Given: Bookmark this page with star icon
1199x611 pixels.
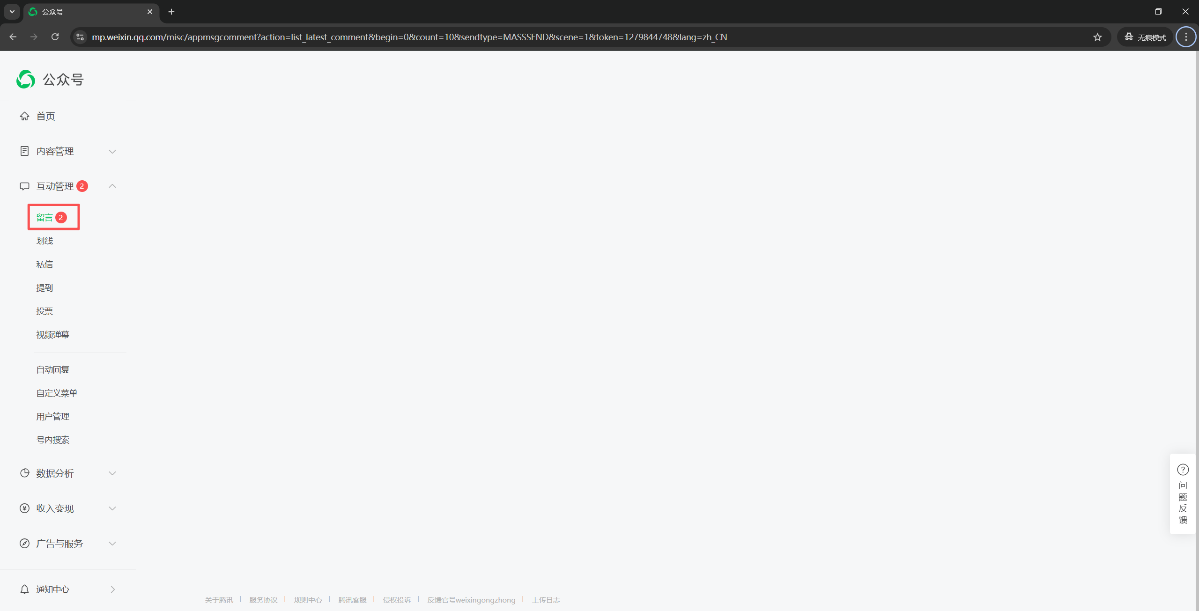Looking at the screenshot, I should coord(1097,37).
